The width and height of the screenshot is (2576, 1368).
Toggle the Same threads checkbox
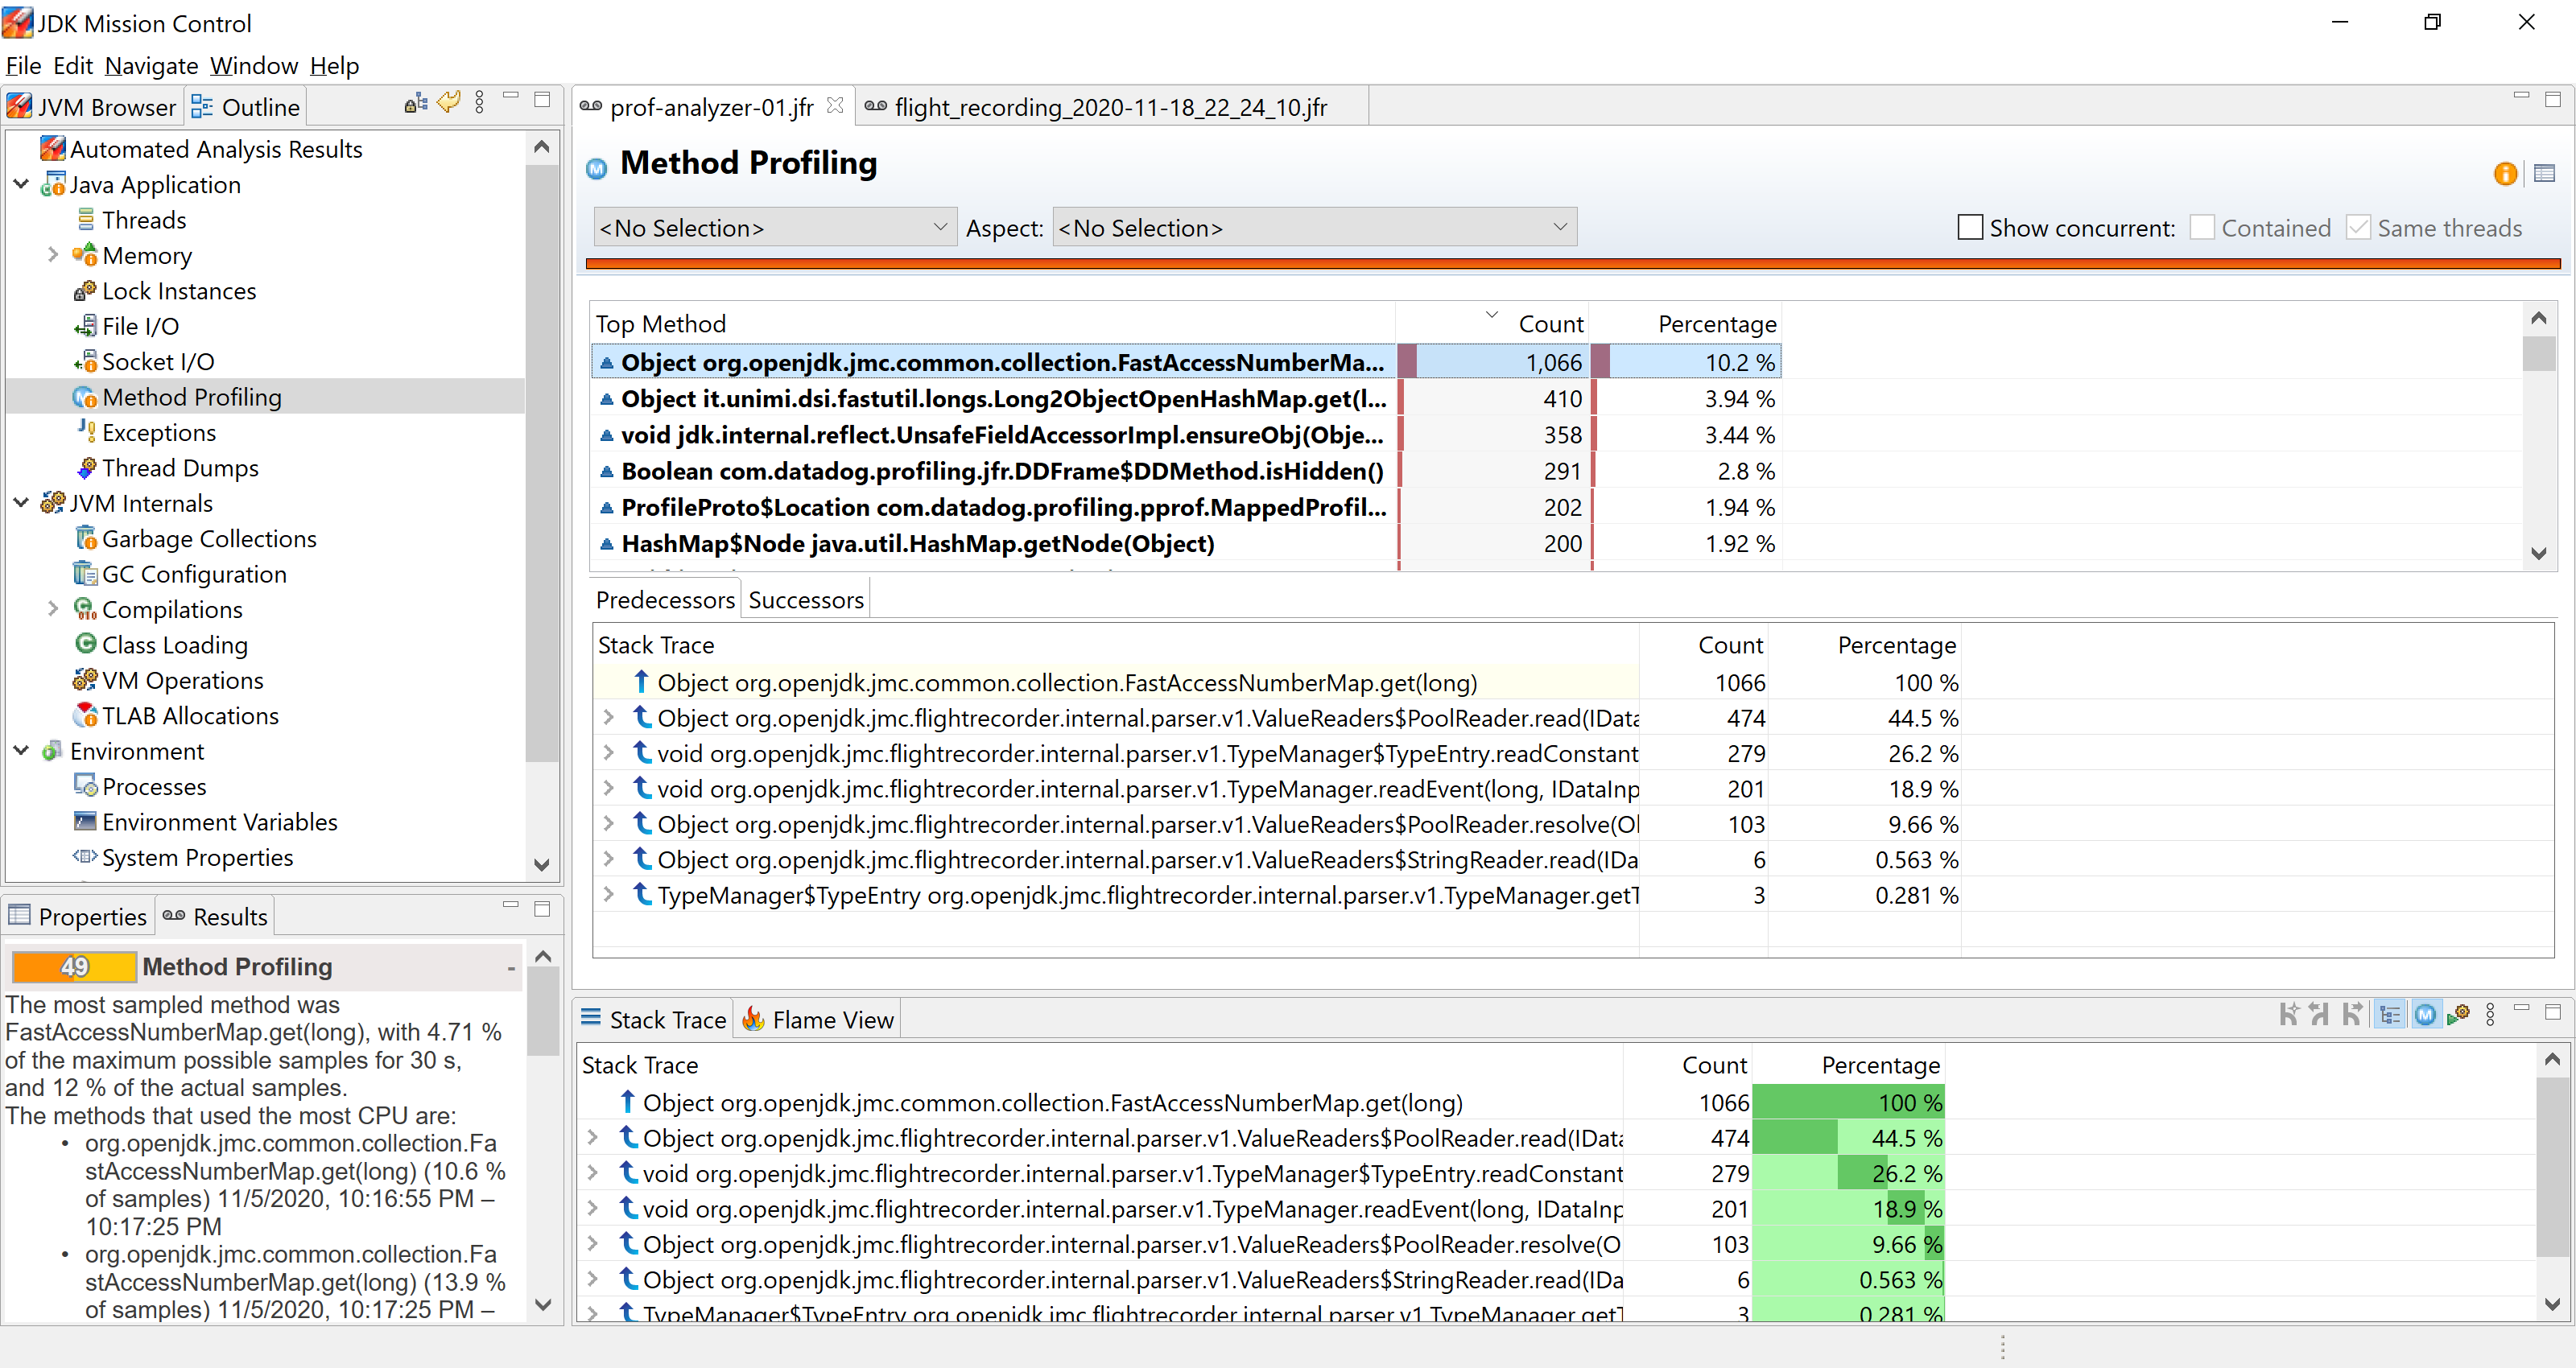tap(2358, 228)
